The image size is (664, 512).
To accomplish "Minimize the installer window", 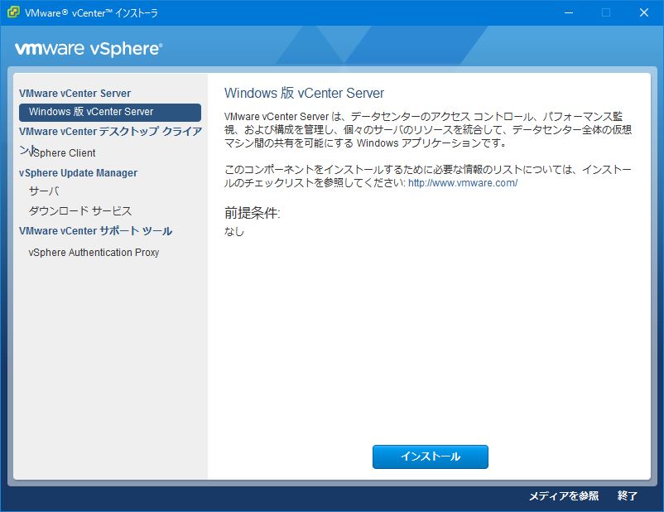I will coord(569,12).
